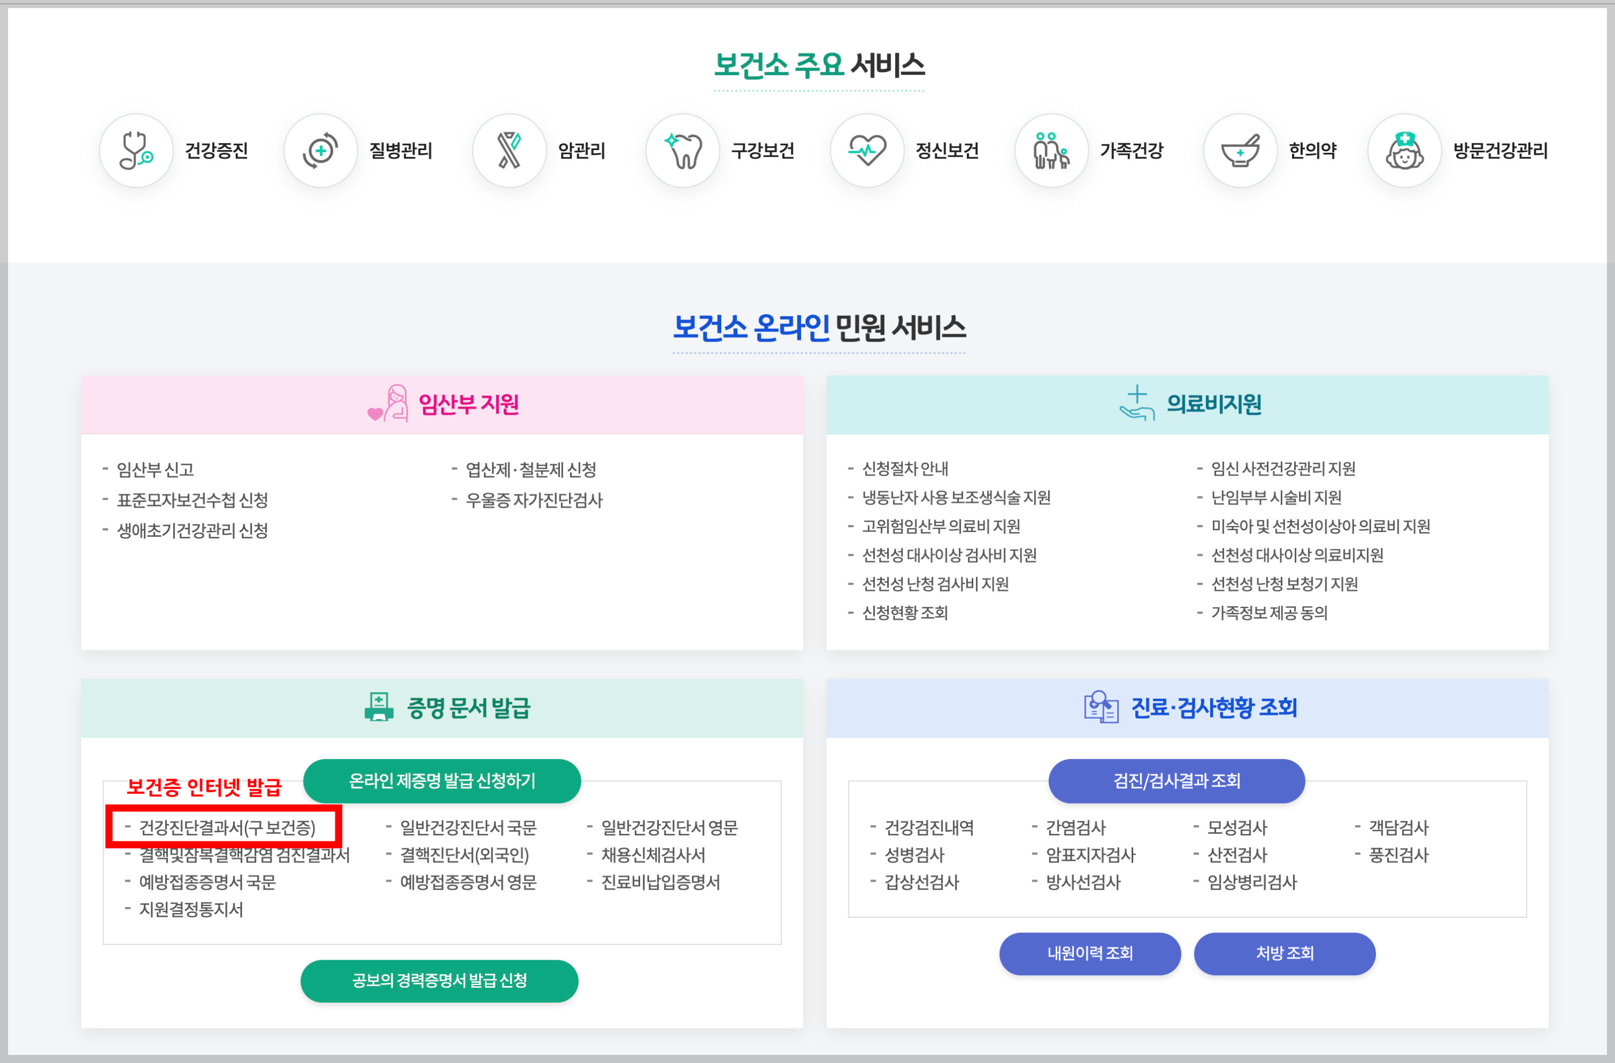Click 온라인 제증명 발급 신청하기 button
The width and height of the screenshot is (1615, 1063).
pyautogui.click(x=442, y=781)
